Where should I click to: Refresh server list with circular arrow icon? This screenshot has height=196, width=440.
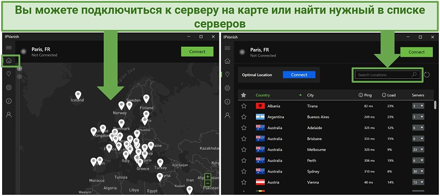[427, 75]
